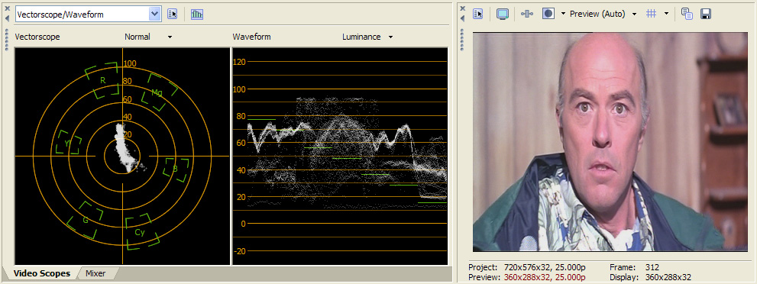The image size is (757, 284).
Task: Collapse the Video Preview window arrow
Action: pos(462,18)
